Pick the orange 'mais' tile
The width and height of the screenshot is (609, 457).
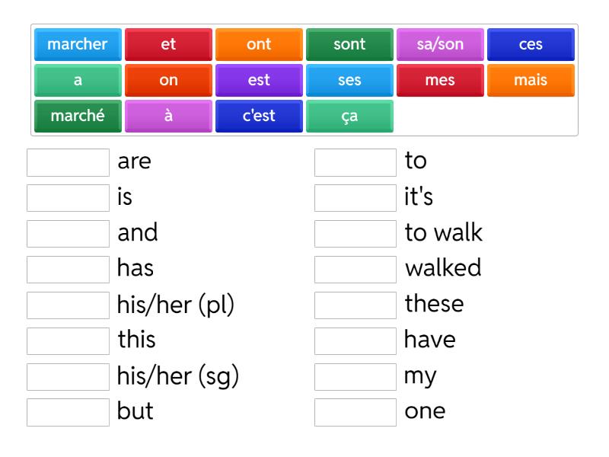(531, 79)
